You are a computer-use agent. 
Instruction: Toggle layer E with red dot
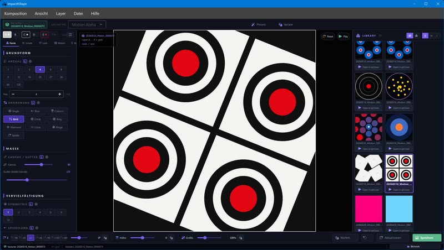(x=44, y=35)
